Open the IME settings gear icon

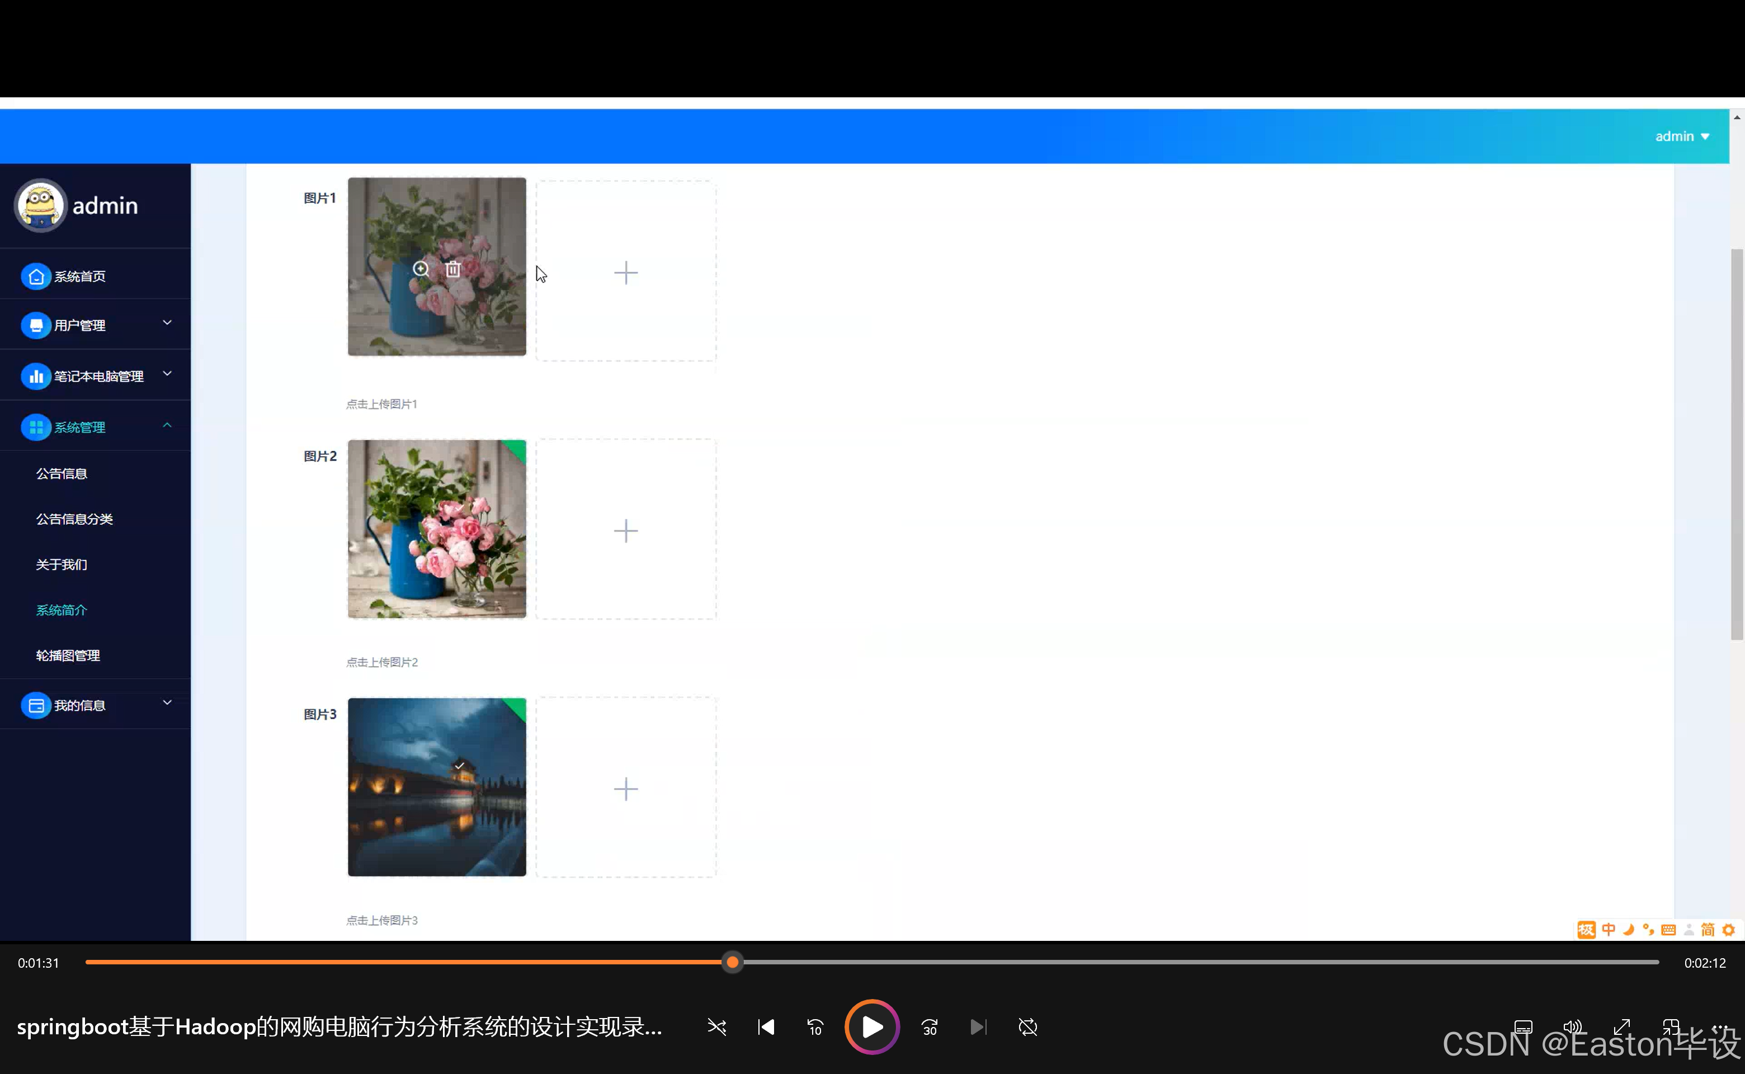click(x=1729, y=930)
